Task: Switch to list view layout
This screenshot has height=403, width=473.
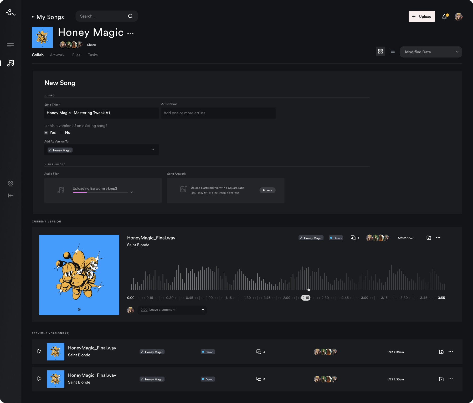Action: coord(392,52)
